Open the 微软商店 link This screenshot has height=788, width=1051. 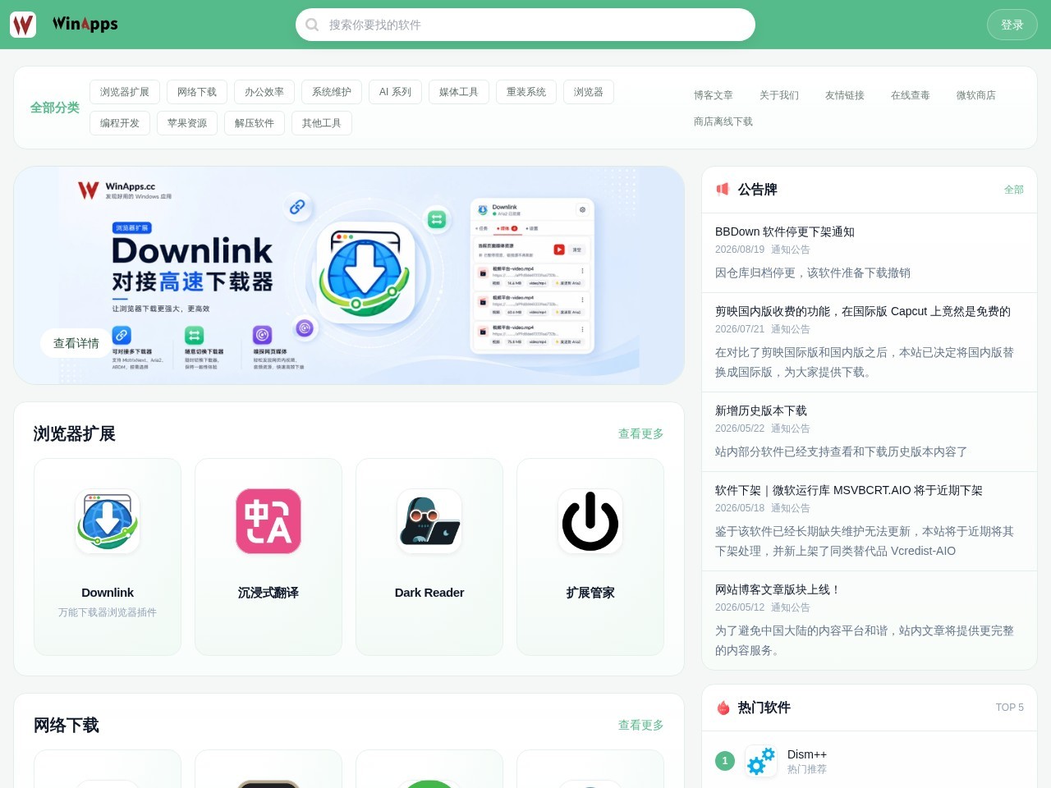tap(976, 95)
